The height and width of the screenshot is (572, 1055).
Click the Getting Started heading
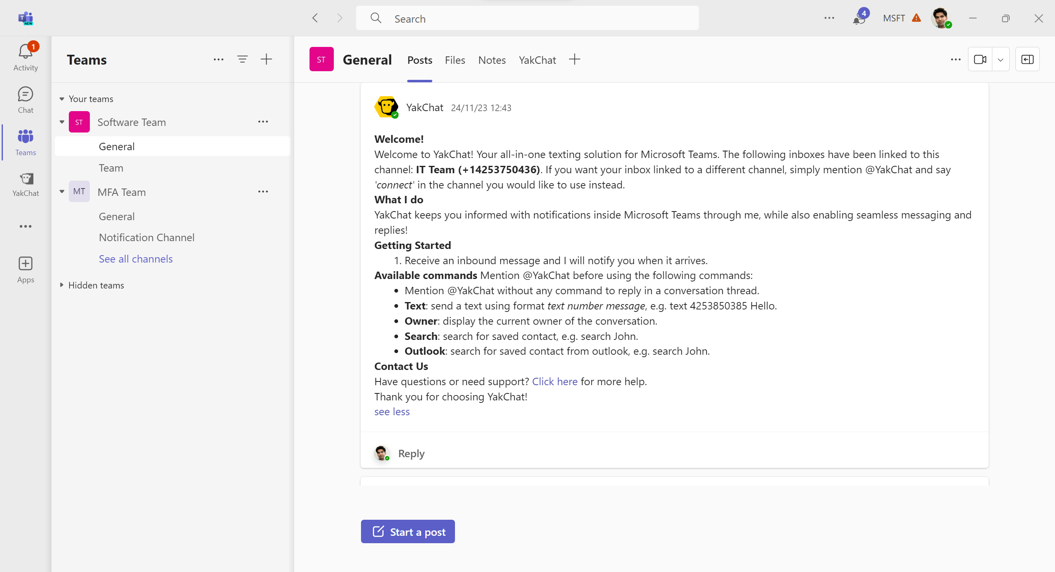pyautogui.click(x=413, y=245)
